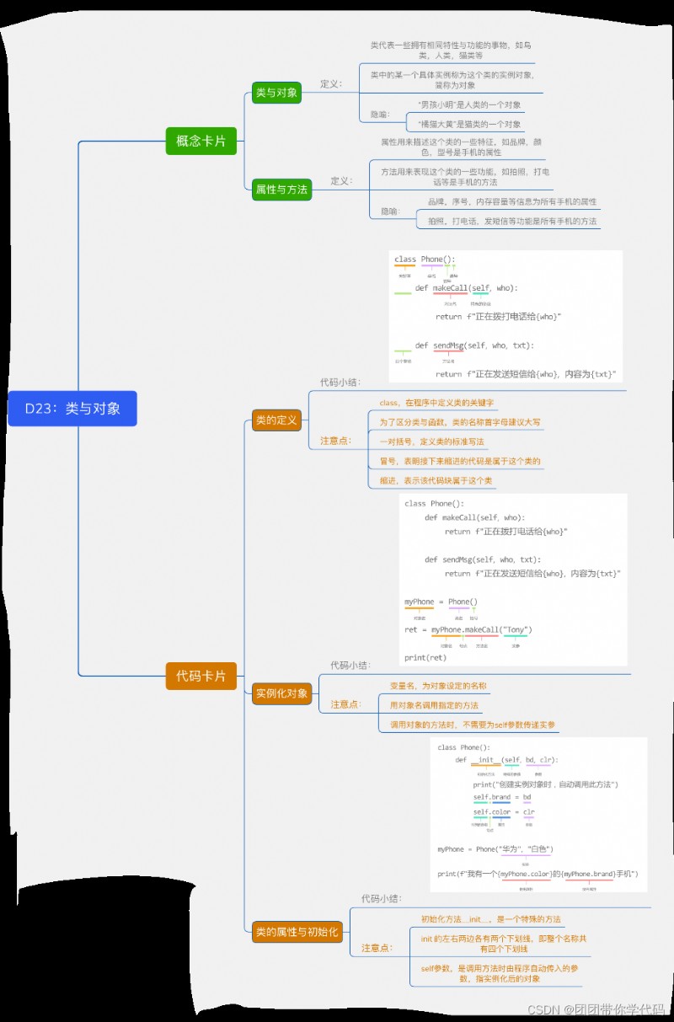Click 隐喻 label under 类与对象 branch

(x=381, y=115)
